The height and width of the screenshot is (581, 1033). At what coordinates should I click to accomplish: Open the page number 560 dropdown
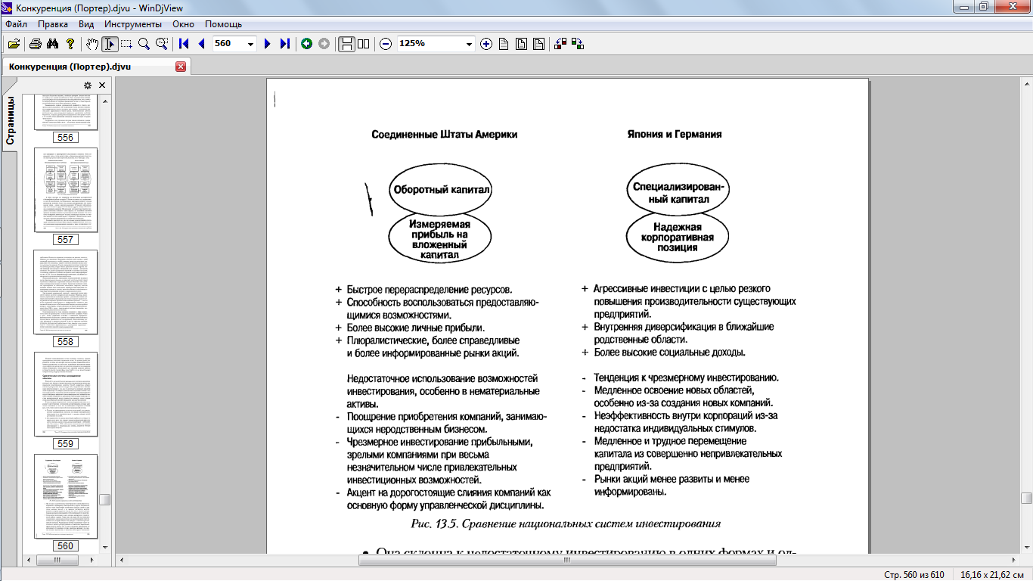click(251, 44)
